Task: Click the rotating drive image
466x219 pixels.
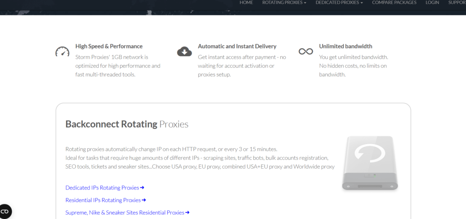Action: click(370, 163)
